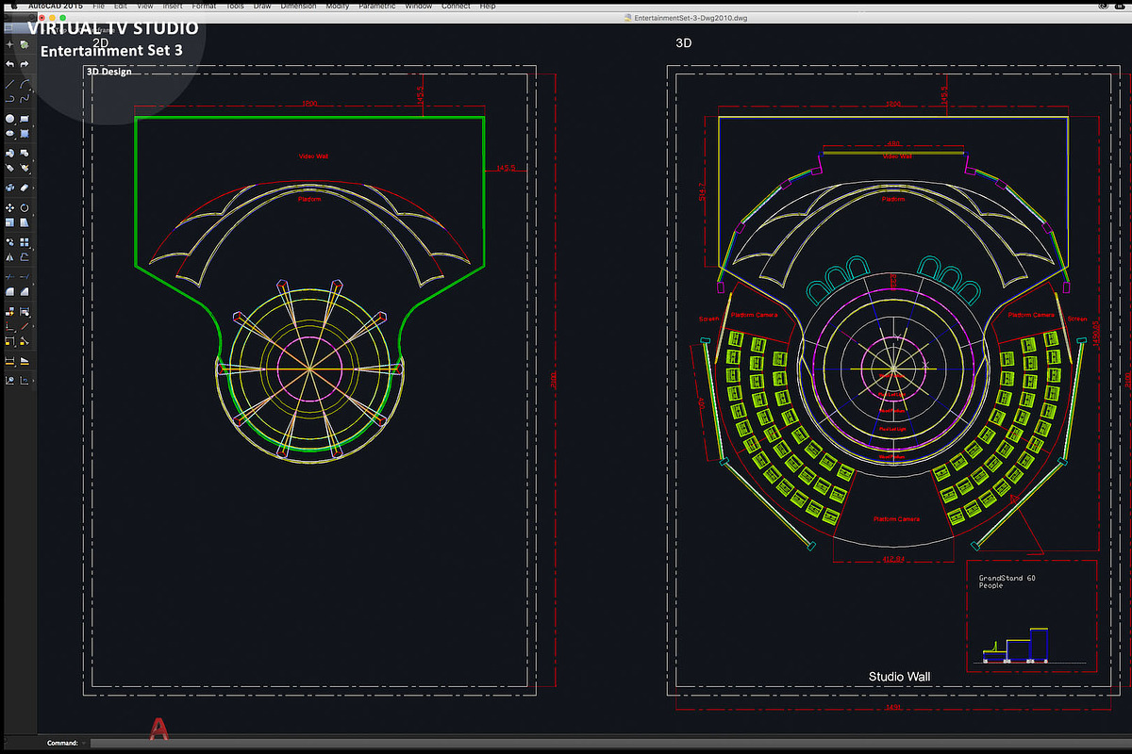The width and height of the screenshot is (1132, 754).
Task: Select the Mirror tool
Action: pyautogui.click(x=9, y=257)
